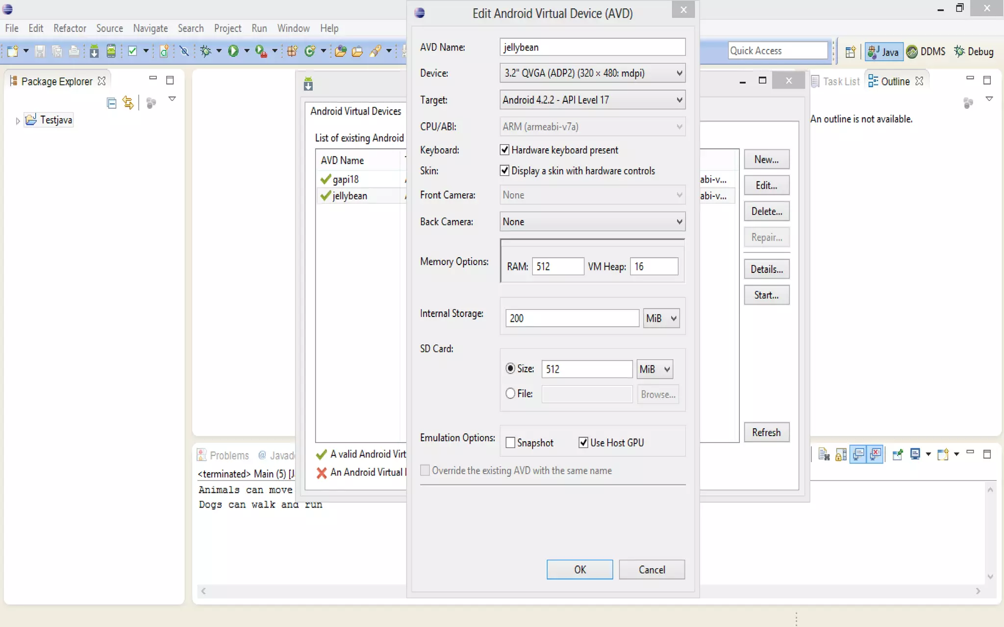Click the Debug bug icon
This screenshot has height=627, width=1004.
205,51
